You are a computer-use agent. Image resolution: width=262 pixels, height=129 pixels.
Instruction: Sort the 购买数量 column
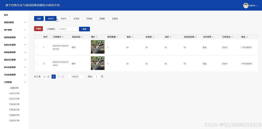(x=117, y=37)
